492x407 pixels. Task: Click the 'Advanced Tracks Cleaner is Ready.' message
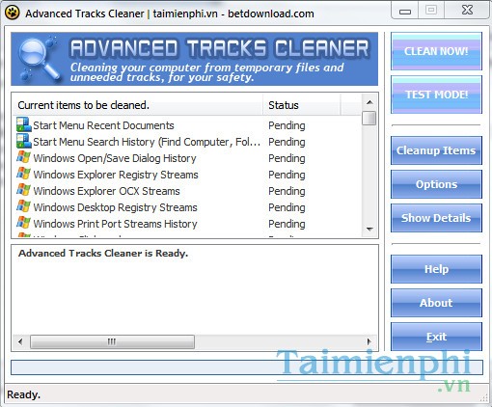pos(103,254)
